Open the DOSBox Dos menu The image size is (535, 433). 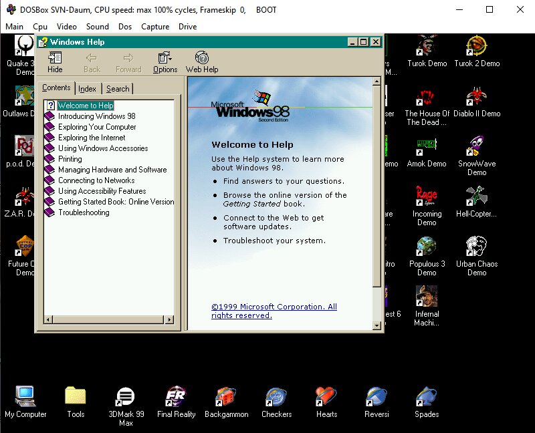[x=125, y=27]
